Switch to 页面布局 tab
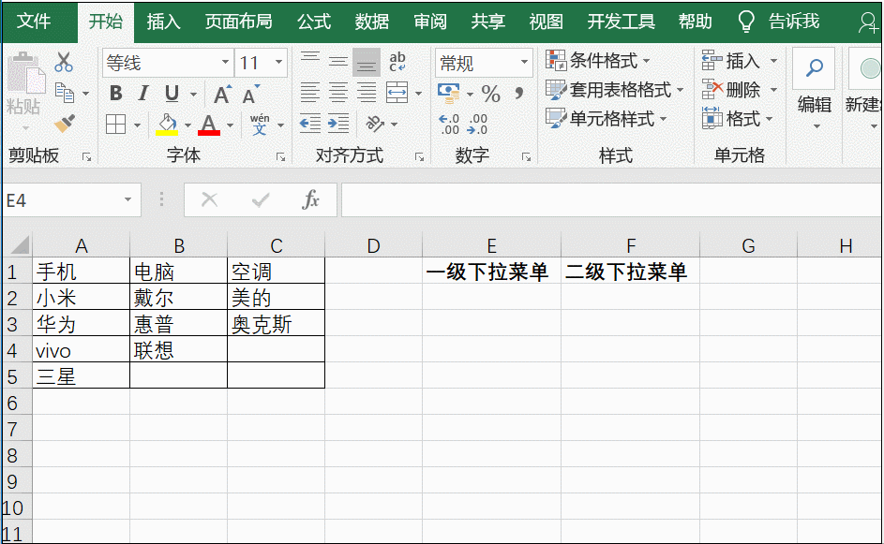The height and width of the screenshot is (544, 884). tap(238, 22)
